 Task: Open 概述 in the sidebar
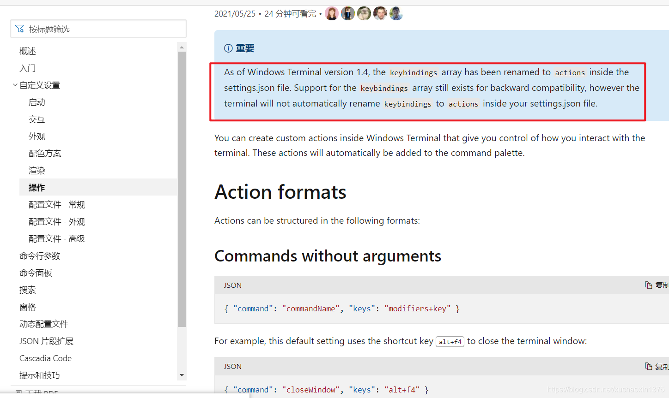coord(28,51)
